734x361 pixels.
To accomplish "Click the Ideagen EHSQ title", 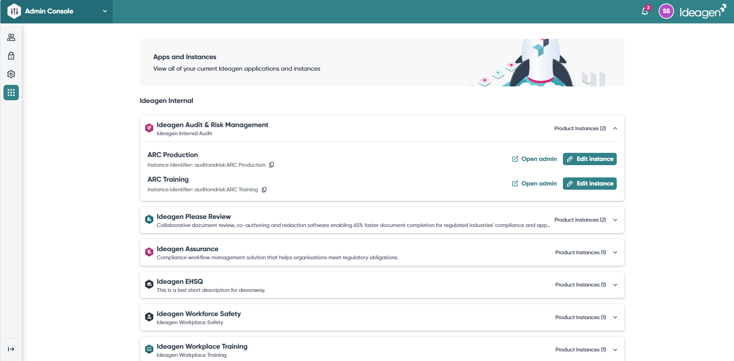I will click(x=180, y=282).
